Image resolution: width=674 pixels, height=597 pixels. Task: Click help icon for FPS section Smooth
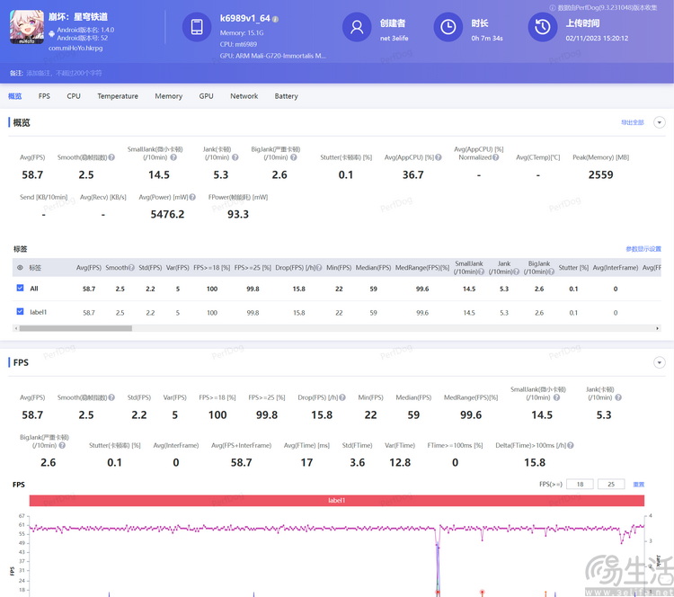pos(111,397)
